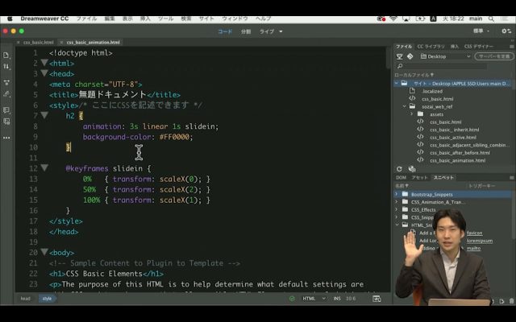Collapse the h2 rule fold arrow on line 7

point(44,116)
